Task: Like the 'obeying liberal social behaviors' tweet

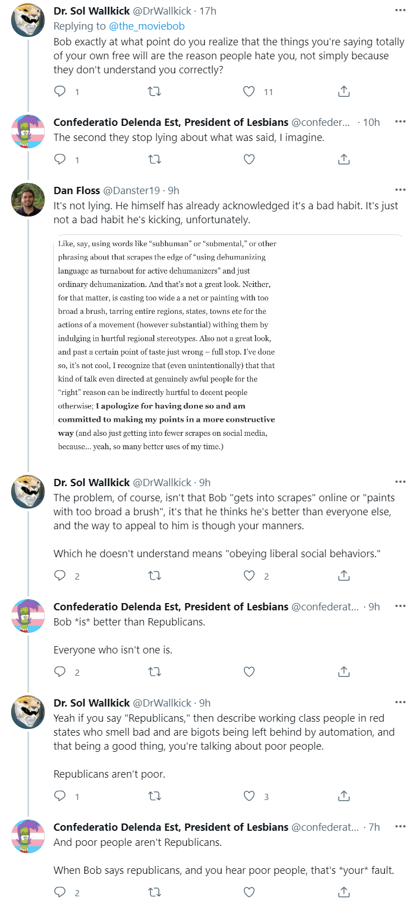Action: click(249, 576)
